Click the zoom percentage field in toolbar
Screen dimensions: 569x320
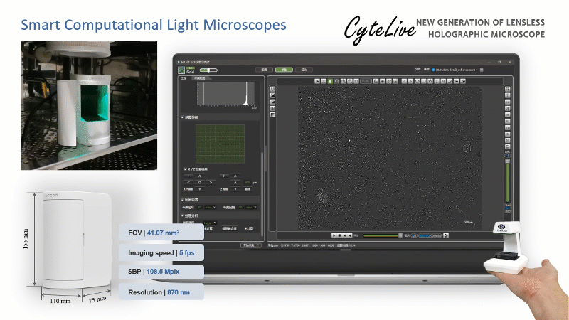tap(366, 81)
